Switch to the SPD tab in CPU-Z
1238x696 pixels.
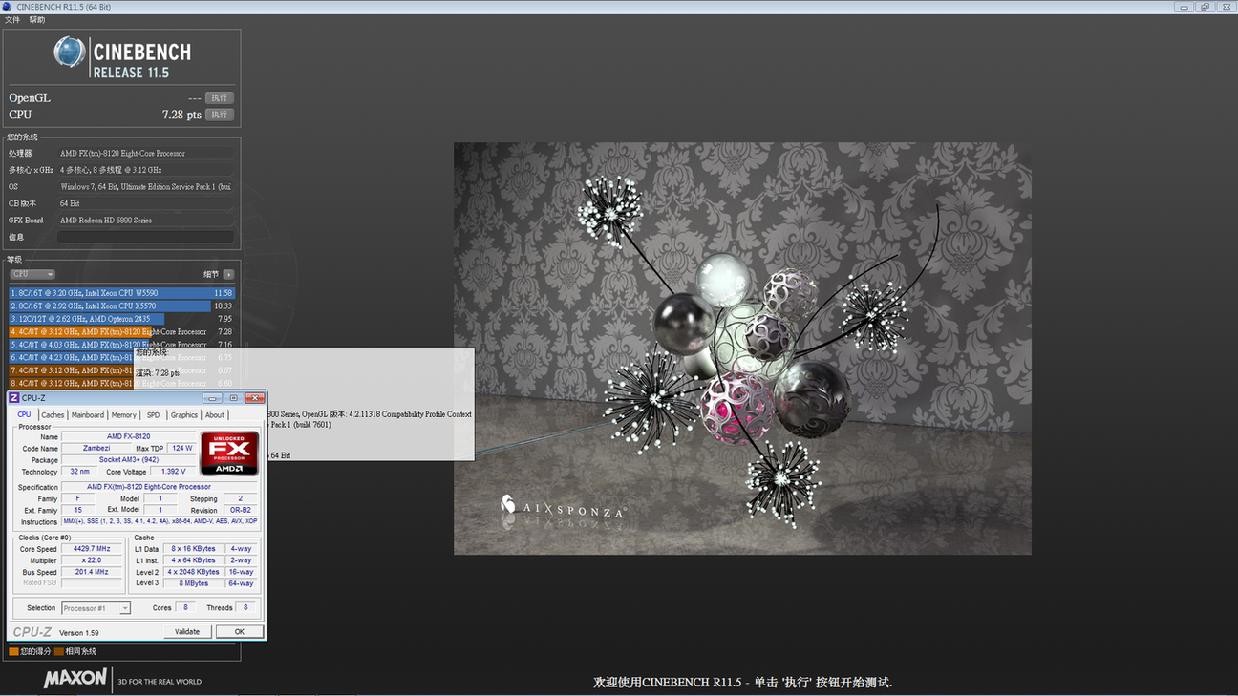click(154, 415)
